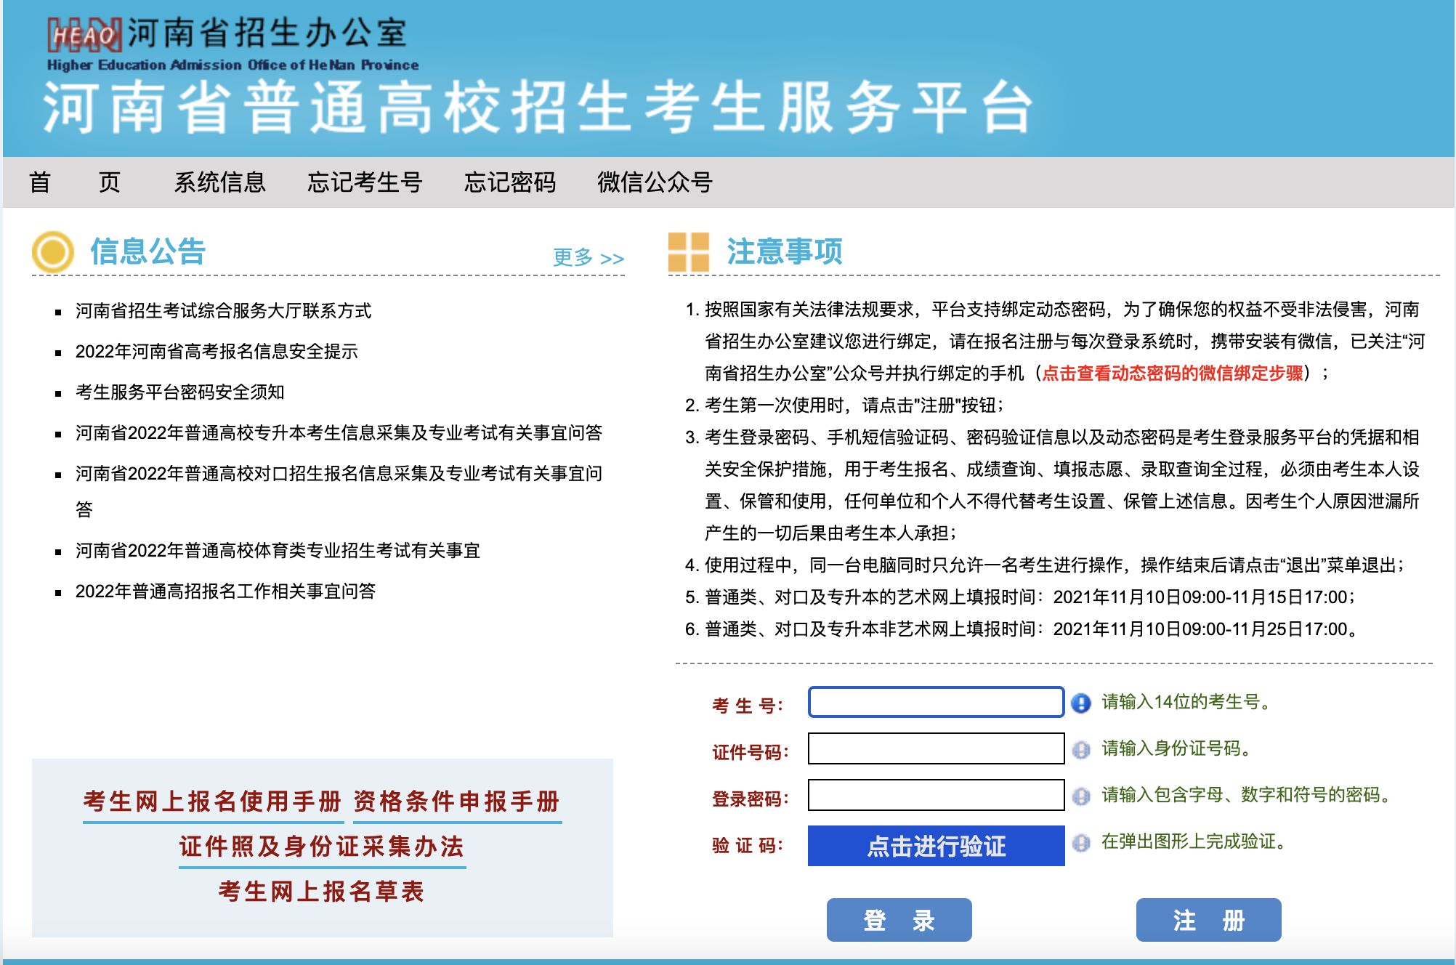The width and height of the screenshot is (1456, 965).
Task: Focus the 考生号 input field
Action: pyautogui.click(x=936, y=702)
